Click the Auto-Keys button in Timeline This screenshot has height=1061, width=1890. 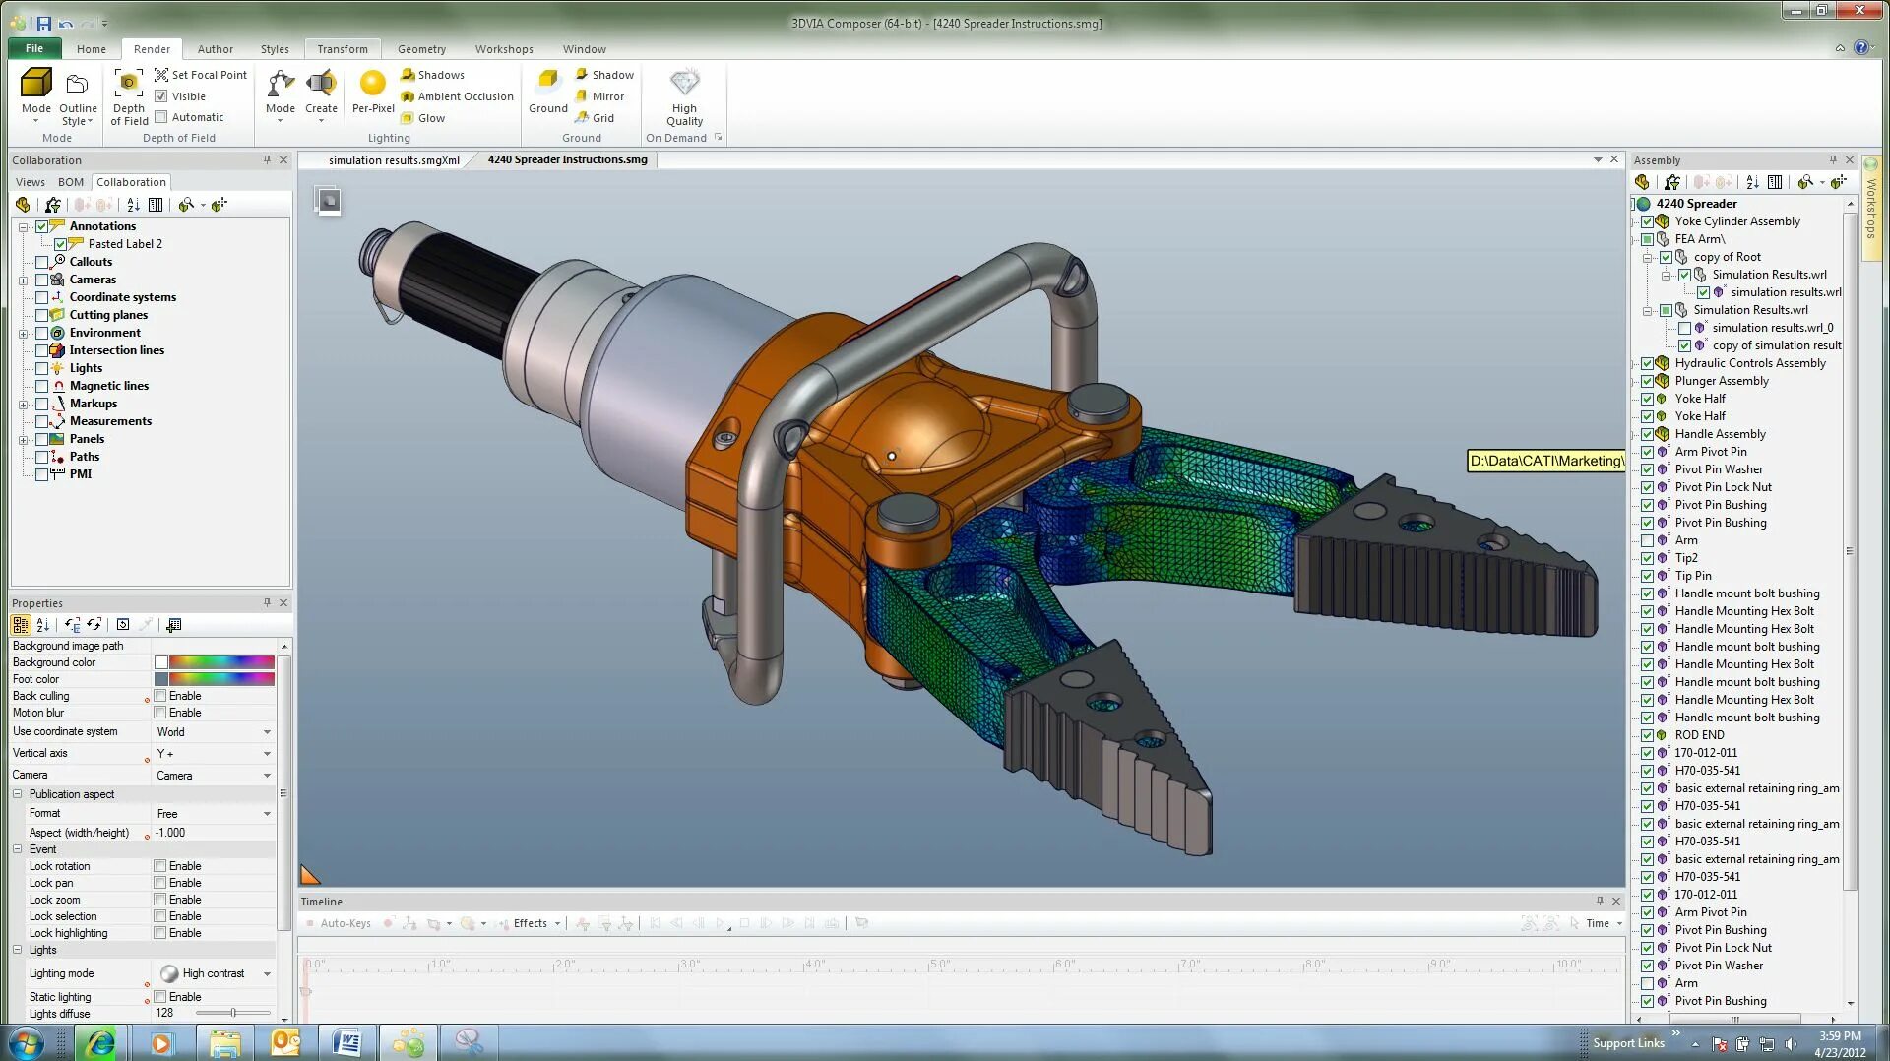(x=338, y=923)
